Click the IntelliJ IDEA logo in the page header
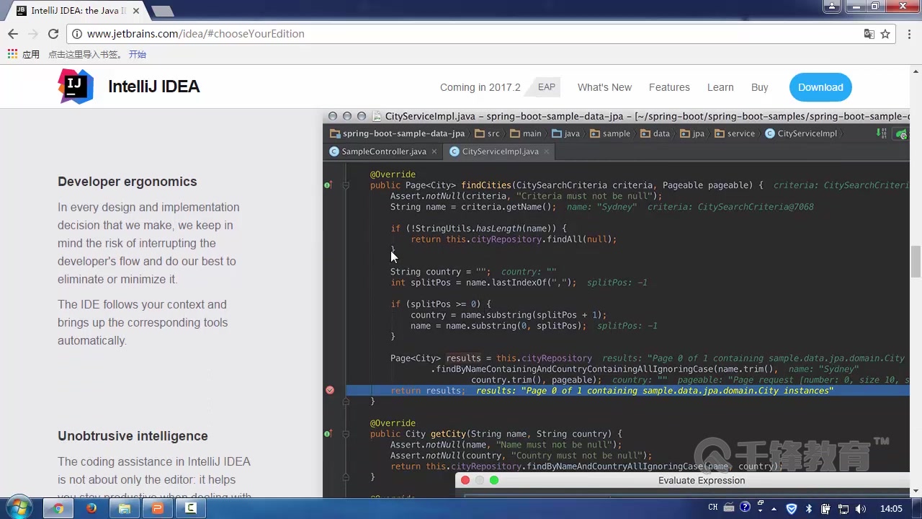Image resolution: width=922 pixels, height=519 pixels. pos(75,86)
